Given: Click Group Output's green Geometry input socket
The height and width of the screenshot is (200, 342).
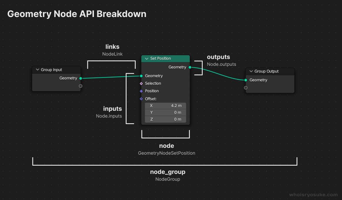Looking at the screenshot, I should pos(246,80).
